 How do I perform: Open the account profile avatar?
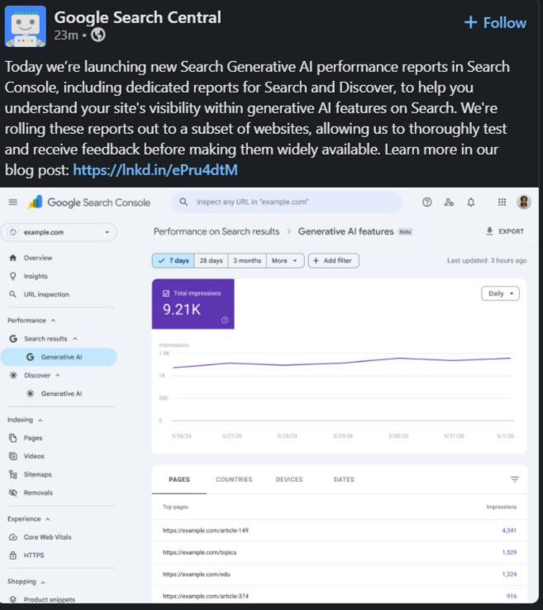click(x=523, y=202)
